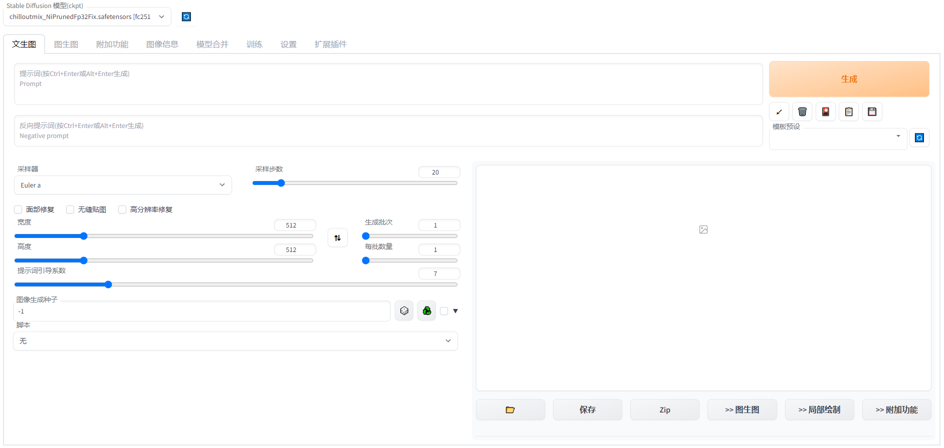The height and width of the screenshot is (448, 944).
Task: Refresh the Stable Diffusion checkpoint list
Action: point(186,17)
